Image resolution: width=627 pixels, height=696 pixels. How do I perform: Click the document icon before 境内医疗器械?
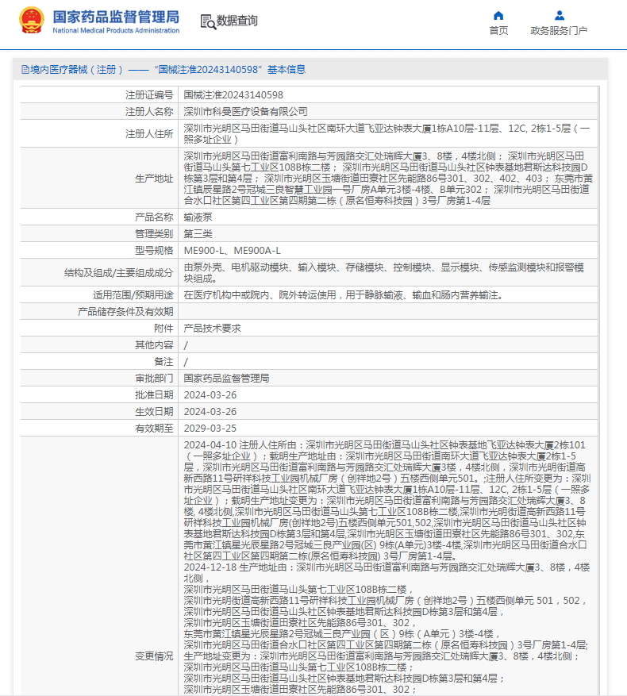pyautogui.click(x=25, y=70)
